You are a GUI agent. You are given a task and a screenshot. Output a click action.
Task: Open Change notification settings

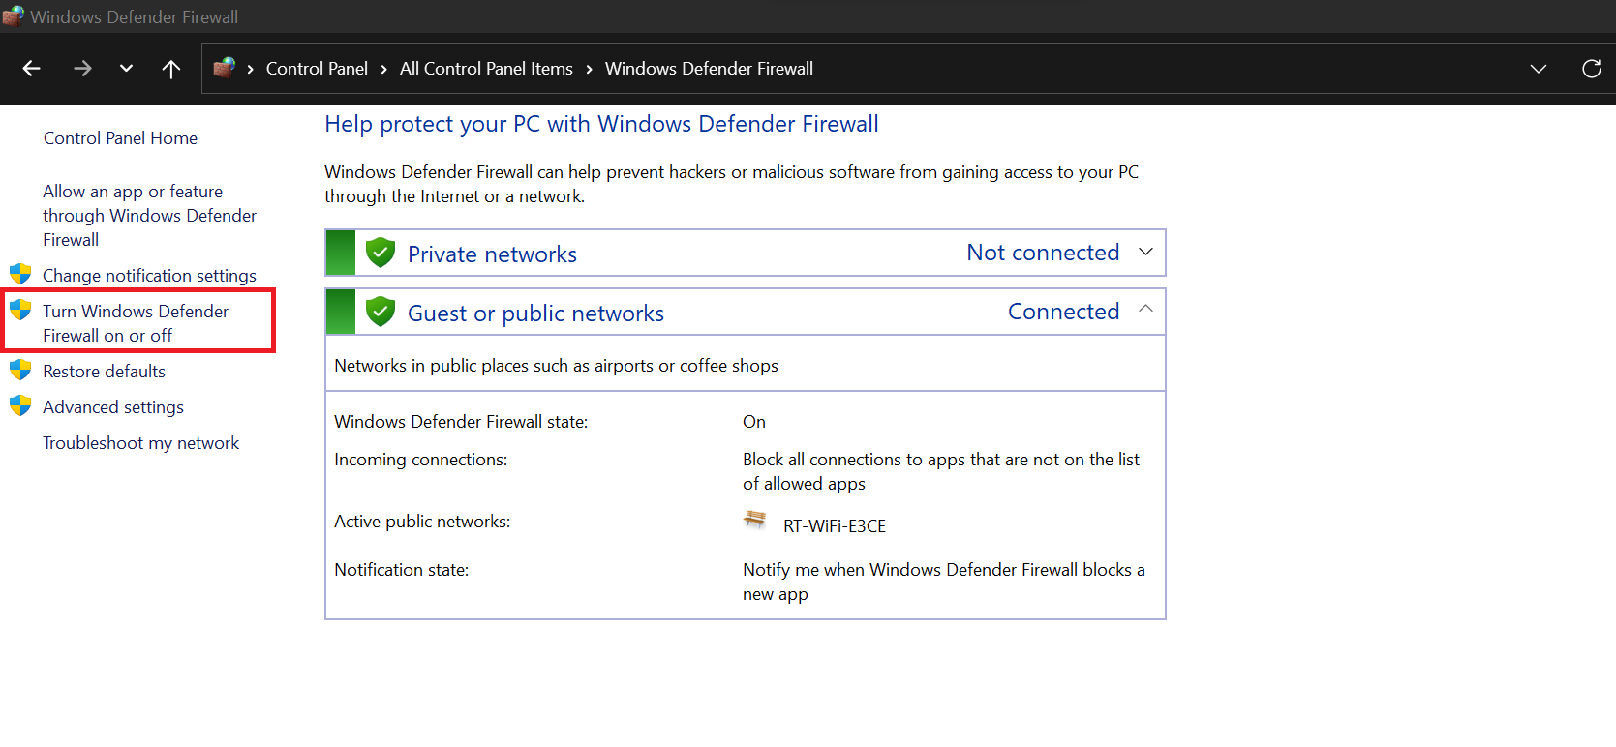(x=149, y=276)
